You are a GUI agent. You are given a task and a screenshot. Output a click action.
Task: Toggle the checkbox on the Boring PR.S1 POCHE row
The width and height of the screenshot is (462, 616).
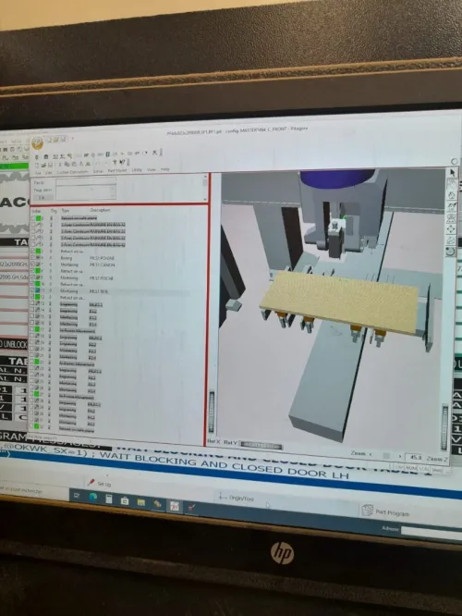point(33,258)
